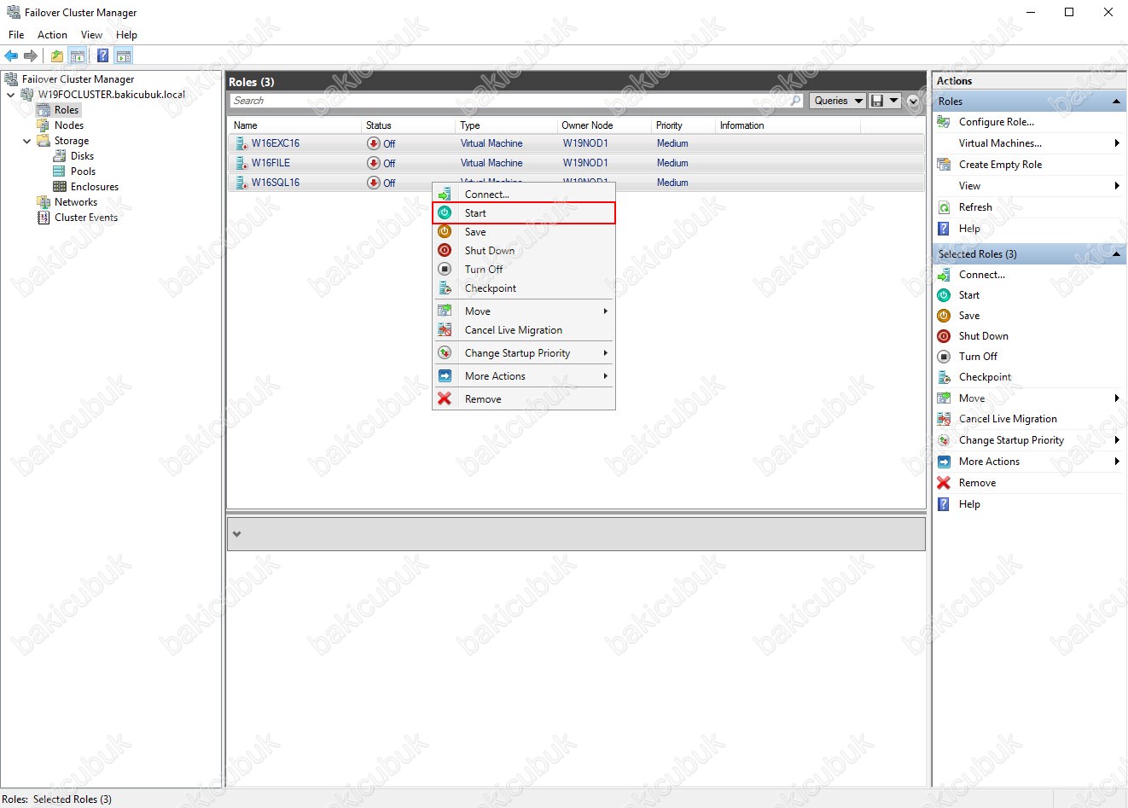Click the save query disk icon
Image resolution: width=1128 pixels, height=808 pixels.
pyautogui.click(x=877, y=101)
